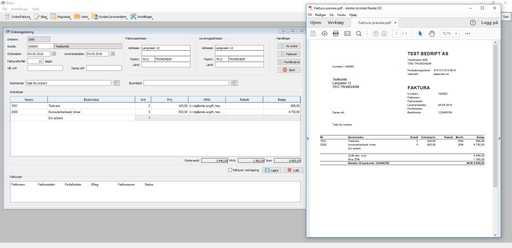Click the cloud upload icon in Acrobat
The width and height of the screenshot is (512, 248).
(x=324, y=33)
